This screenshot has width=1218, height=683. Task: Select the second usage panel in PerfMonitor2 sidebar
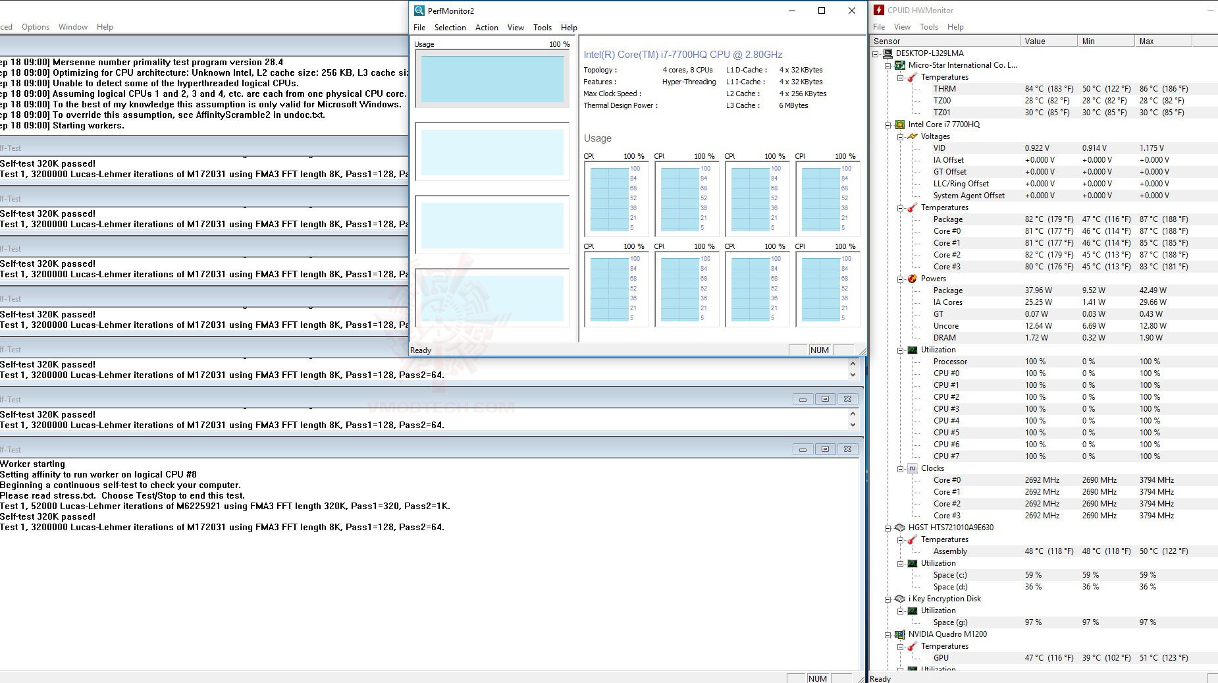point(492,151)
